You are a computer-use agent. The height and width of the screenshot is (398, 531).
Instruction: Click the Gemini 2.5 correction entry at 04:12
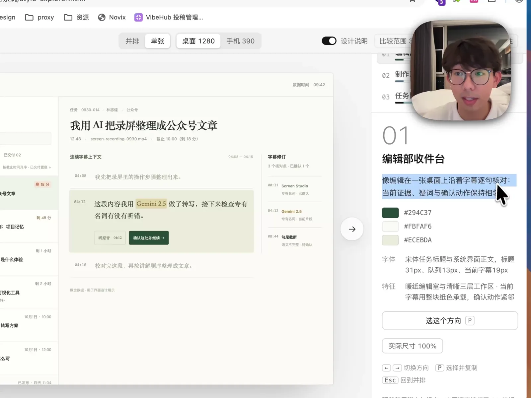[295, 215]
